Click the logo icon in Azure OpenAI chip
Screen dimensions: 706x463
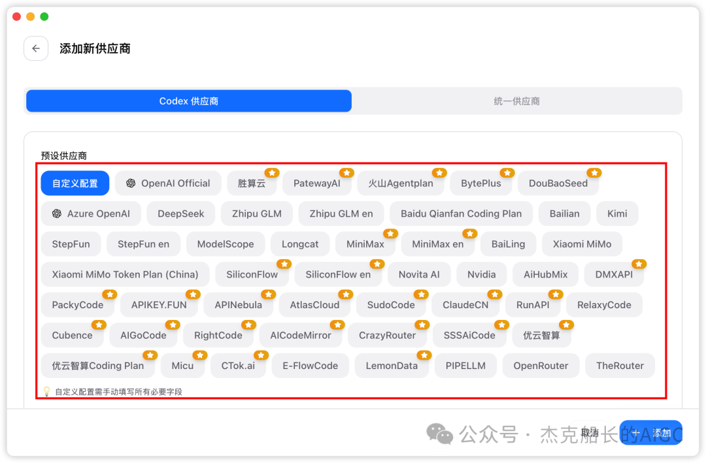57,214
